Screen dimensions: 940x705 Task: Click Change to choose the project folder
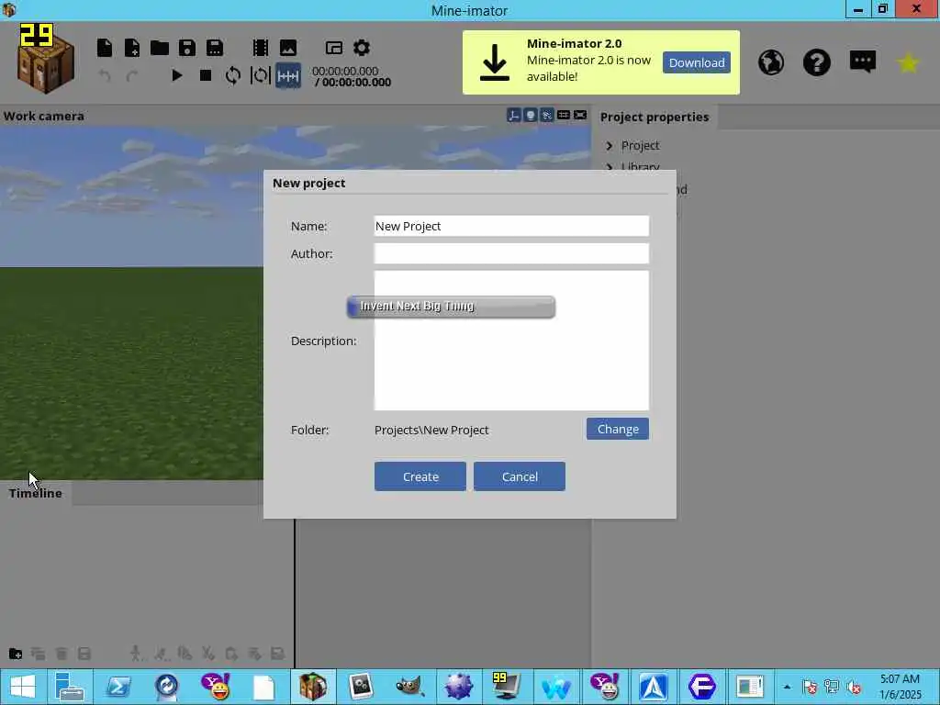[618, 429]
